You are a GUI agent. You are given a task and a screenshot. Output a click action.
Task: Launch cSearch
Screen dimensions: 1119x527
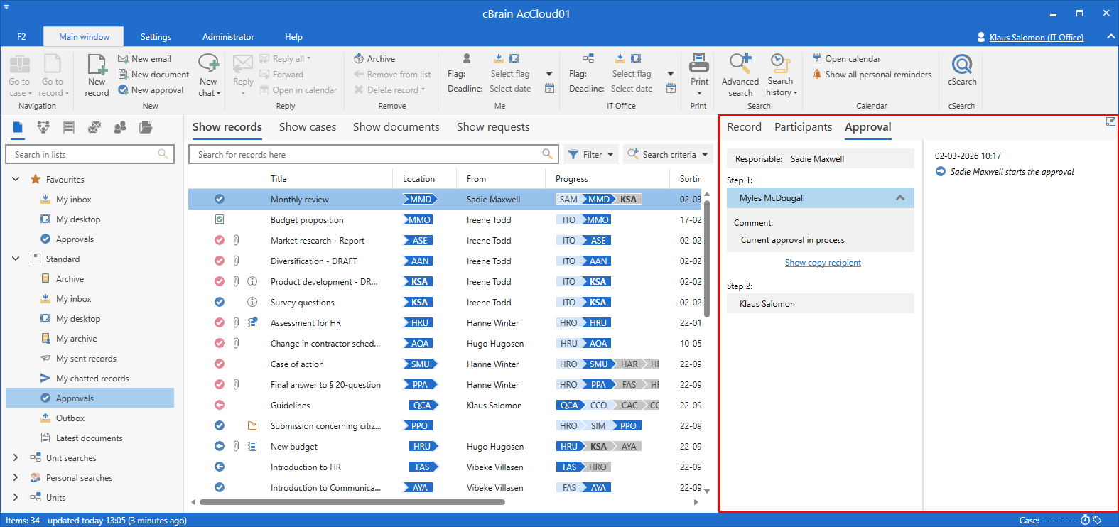962,70
